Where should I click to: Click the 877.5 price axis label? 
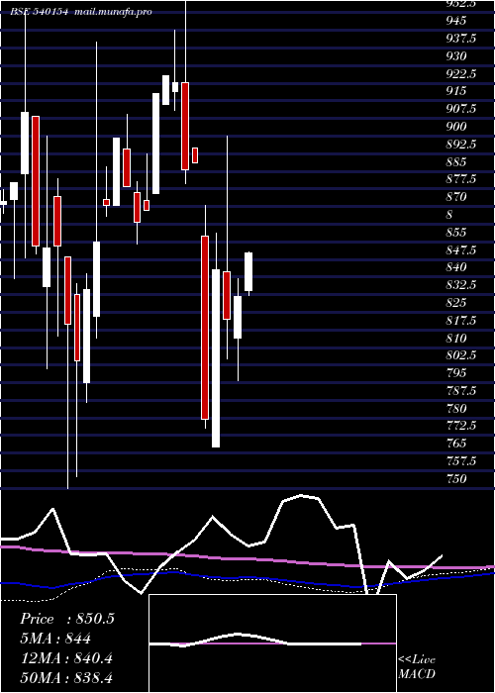pyautogui.click(x=461, y=179)
